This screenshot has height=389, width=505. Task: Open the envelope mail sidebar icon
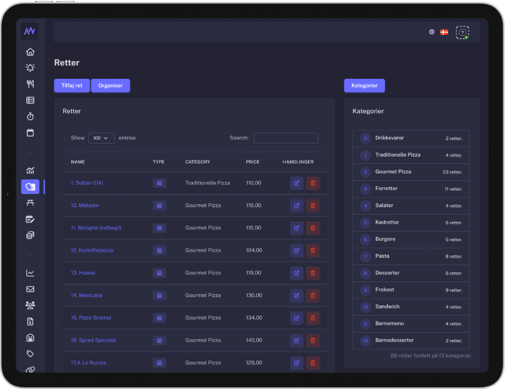30,289
